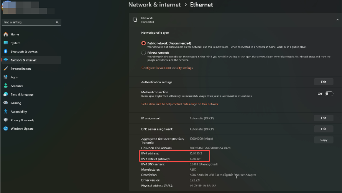Open Bluetooth & devices icon
342x193 pixels.
(x=6, y=51)
